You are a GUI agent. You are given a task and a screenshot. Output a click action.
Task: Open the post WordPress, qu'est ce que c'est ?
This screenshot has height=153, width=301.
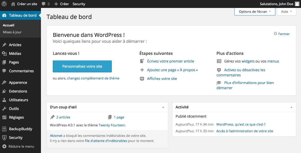pyautogui.click(x=241, y=124)
